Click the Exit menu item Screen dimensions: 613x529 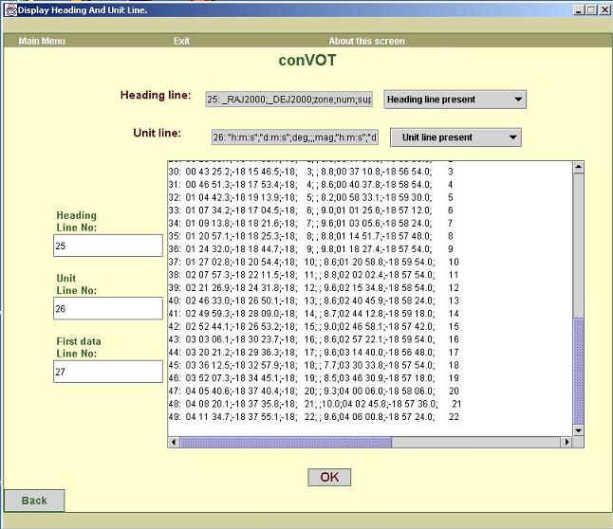click(x=181, y=41)
